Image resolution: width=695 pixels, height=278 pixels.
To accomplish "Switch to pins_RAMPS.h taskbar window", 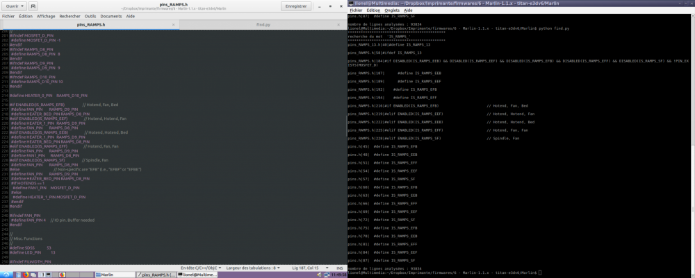I will coord(156,275).
